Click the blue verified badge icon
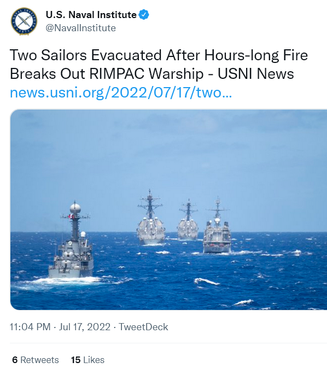 144,15
